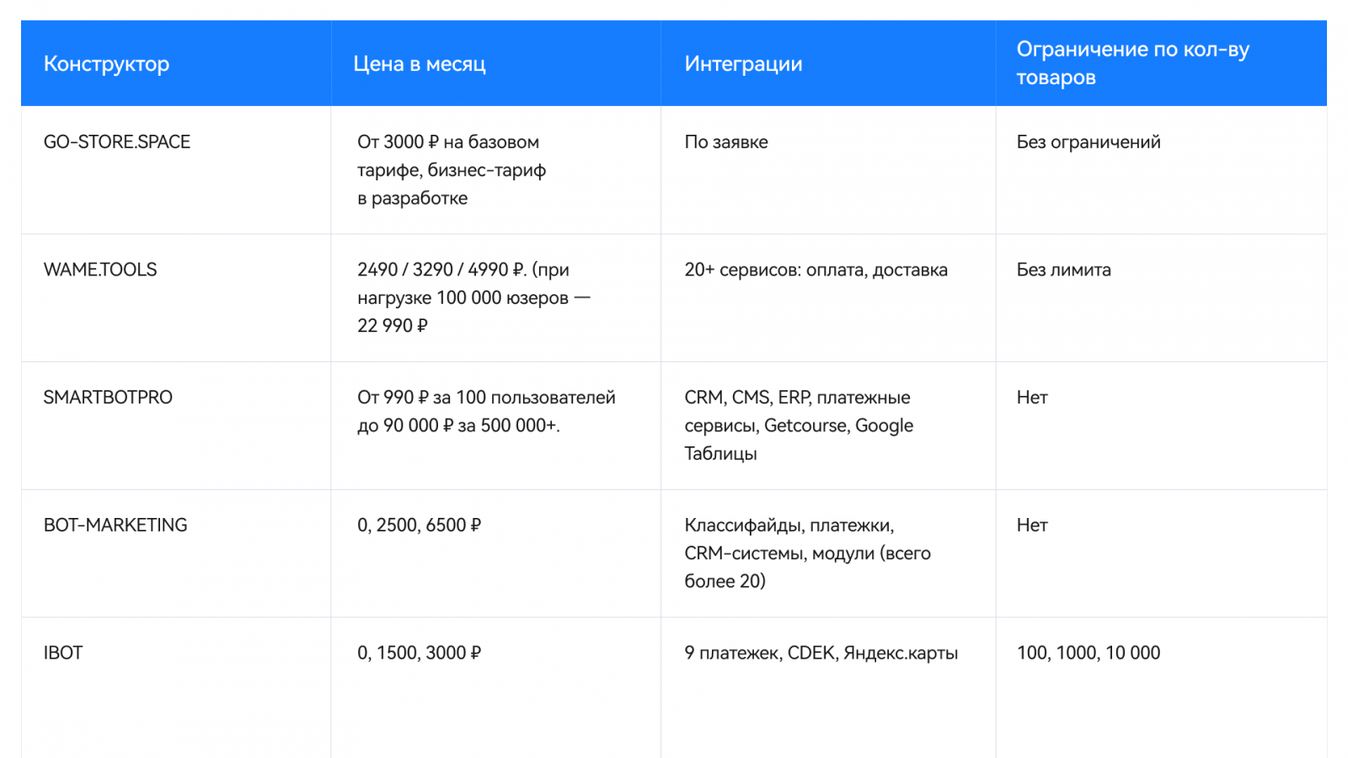
Task: Select the Классифайды, платежки integrations cell
Action: click(x=806, y=553)
